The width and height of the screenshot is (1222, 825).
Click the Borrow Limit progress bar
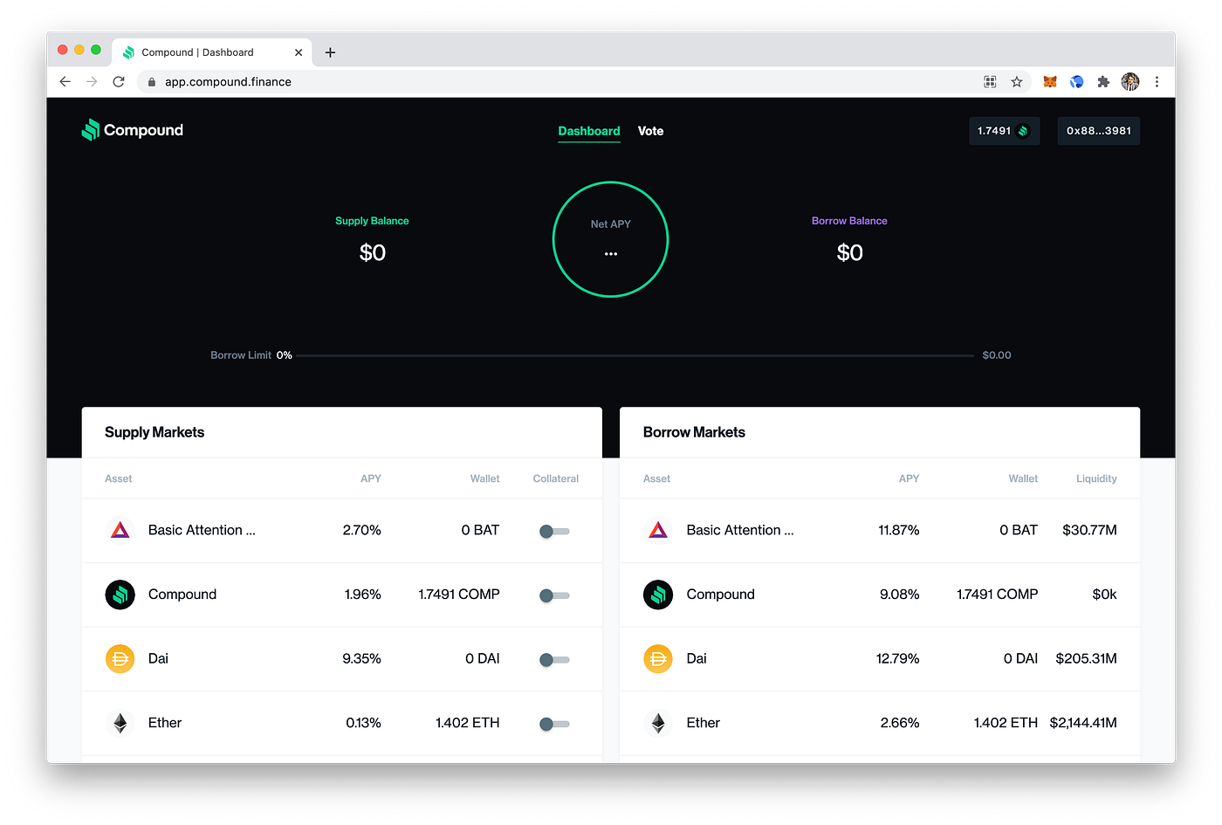[x=635, y=355]
